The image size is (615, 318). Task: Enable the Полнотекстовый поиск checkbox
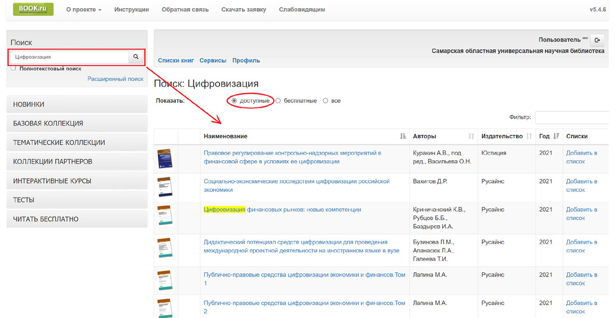tap(13, 68)
